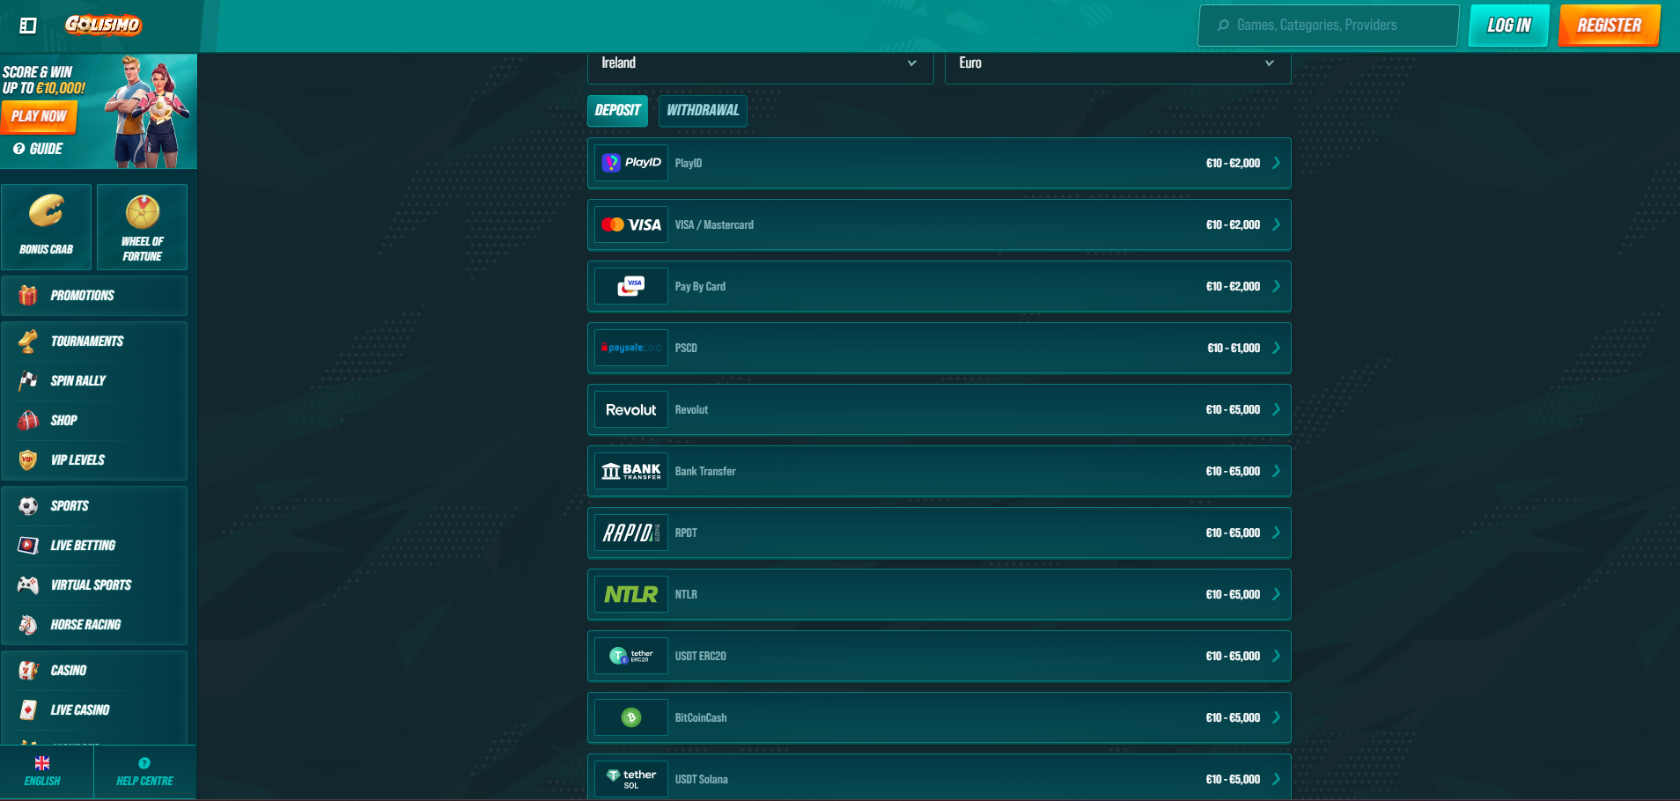Click the Tournaments trophy icon
Image resolution: width=1680 pixels, height=801 pixels.
[x=28, y=341]
